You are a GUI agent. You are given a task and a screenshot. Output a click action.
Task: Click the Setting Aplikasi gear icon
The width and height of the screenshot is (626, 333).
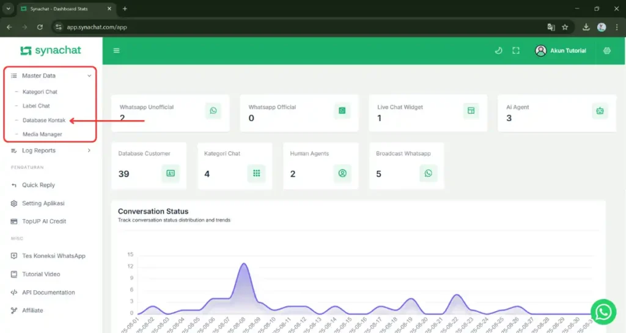pos(14,203)
